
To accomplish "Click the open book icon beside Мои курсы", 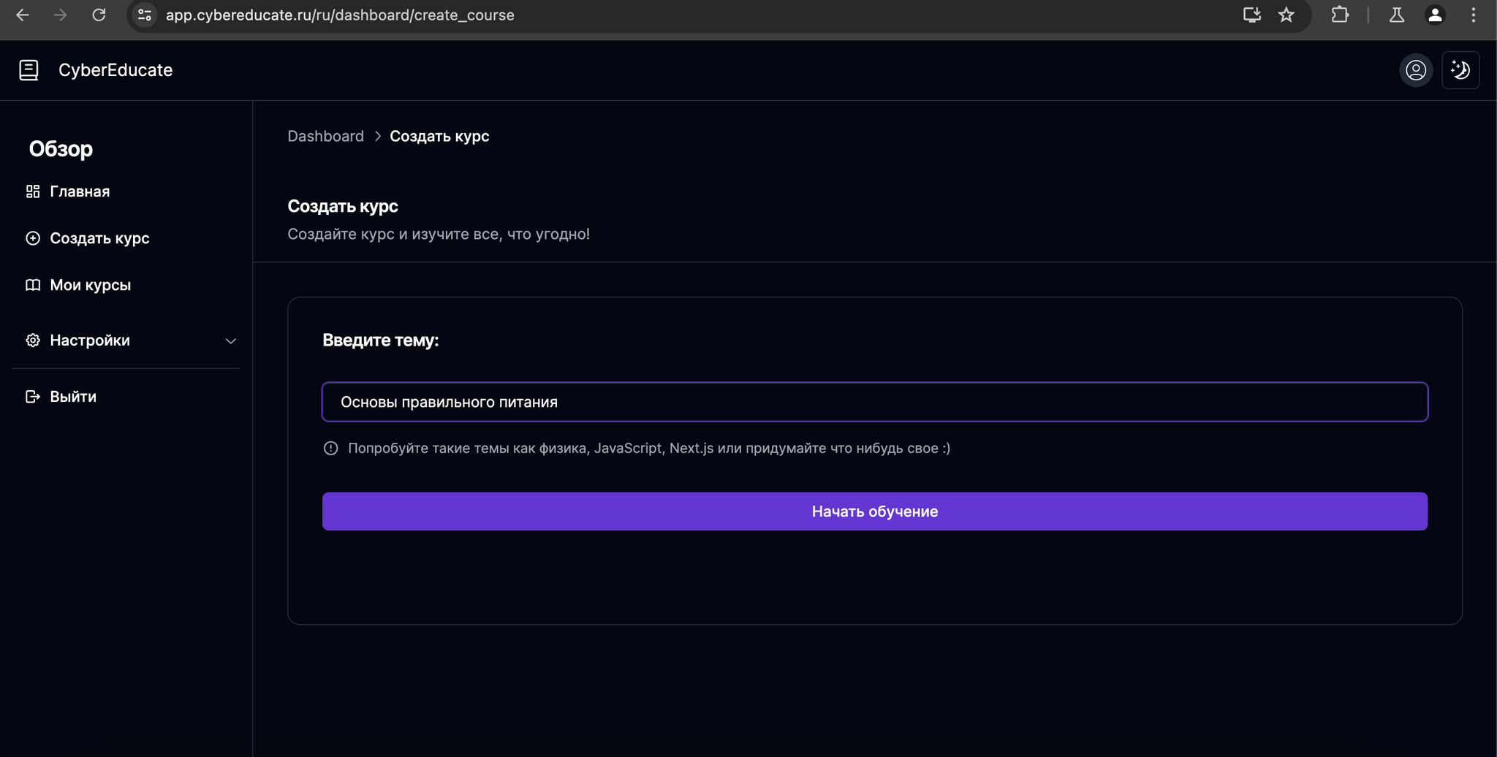I will coord(33,285).
